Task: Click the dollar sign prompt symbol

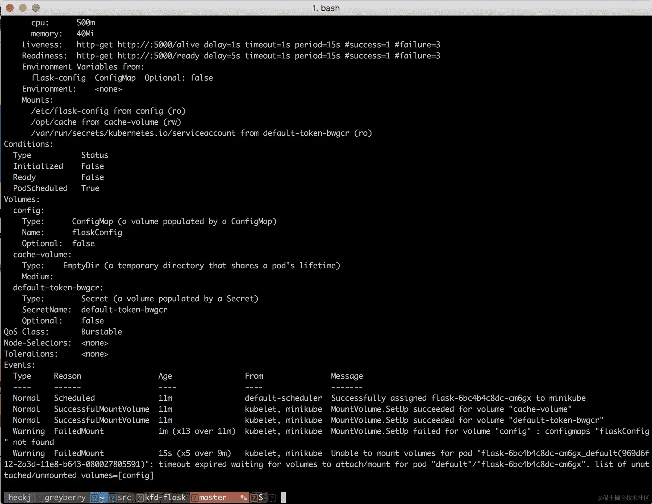Action: click(261, 497)
